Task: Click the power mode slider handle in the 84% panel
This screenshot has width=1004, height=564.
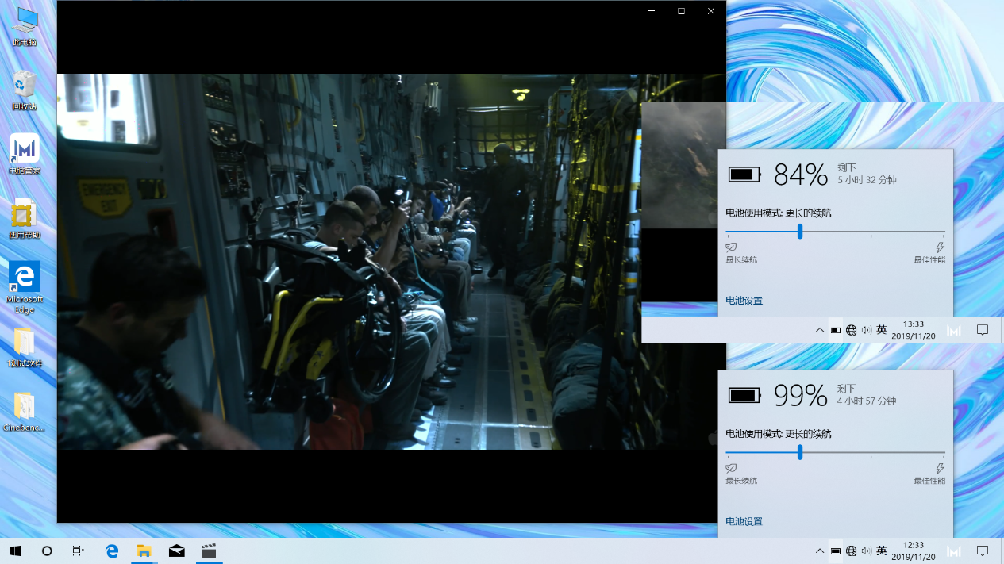Action: pos(800,232)
